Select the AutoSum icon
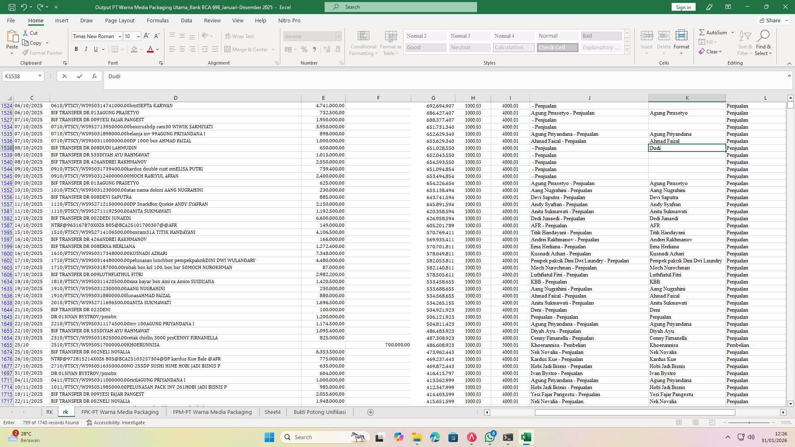 (713, 32)
